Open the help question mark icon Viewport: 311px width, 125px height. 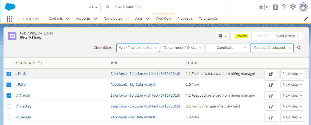[x=284, y=7]
